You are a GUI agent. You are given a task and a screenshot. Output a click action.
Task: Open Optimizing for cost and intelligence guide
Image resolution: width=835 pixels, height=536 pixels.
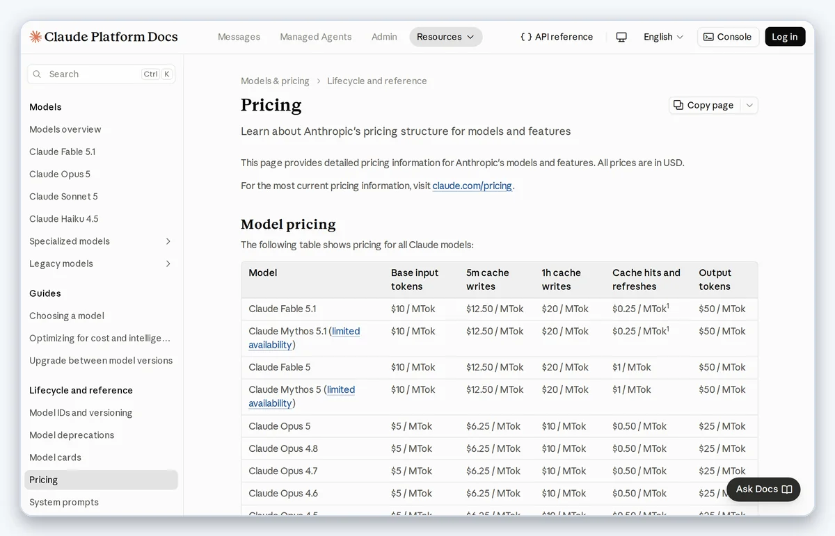100,338
